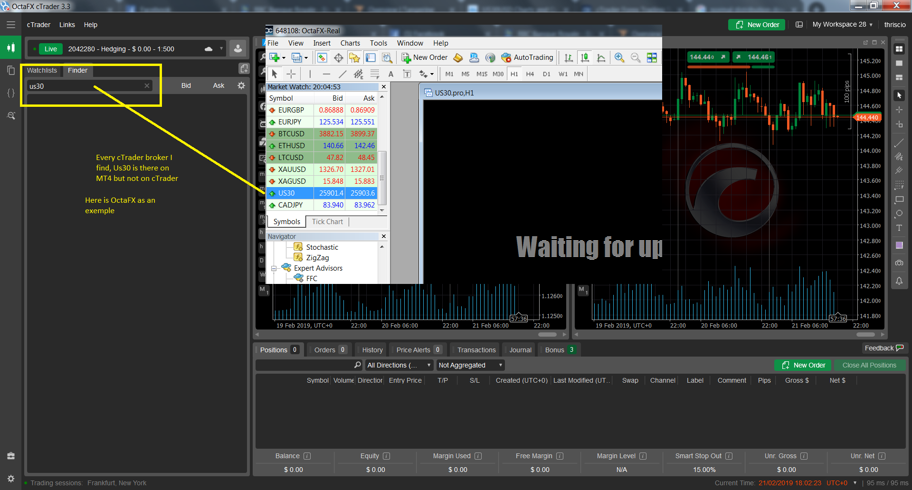The height and width of the screenshot is (490, 912).
Task: Switch MT4 chart to M1 timeframe
Action: click(x=449, y=74)
